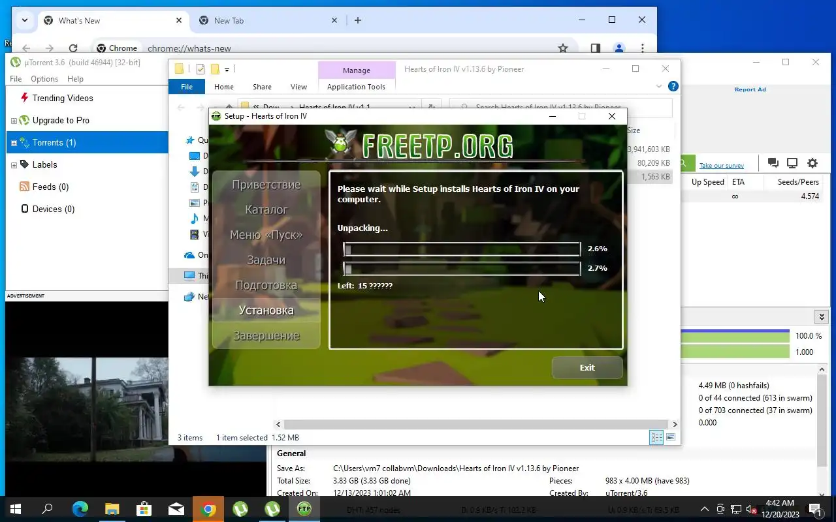Screen dimensions: 836x522
Task: Click the Установка step in Setup sidebar
Action: pyautogui.click(x=266, y=310)
